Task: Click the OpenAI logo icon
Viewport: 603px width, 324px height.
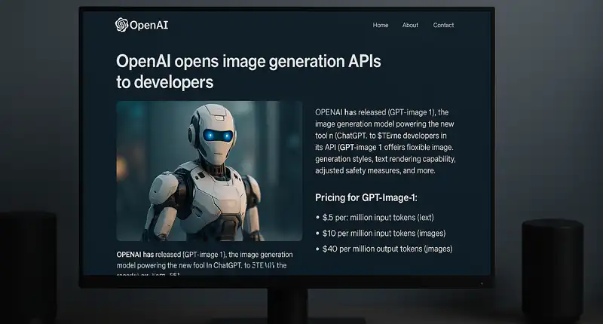Action: click(121, 25)
